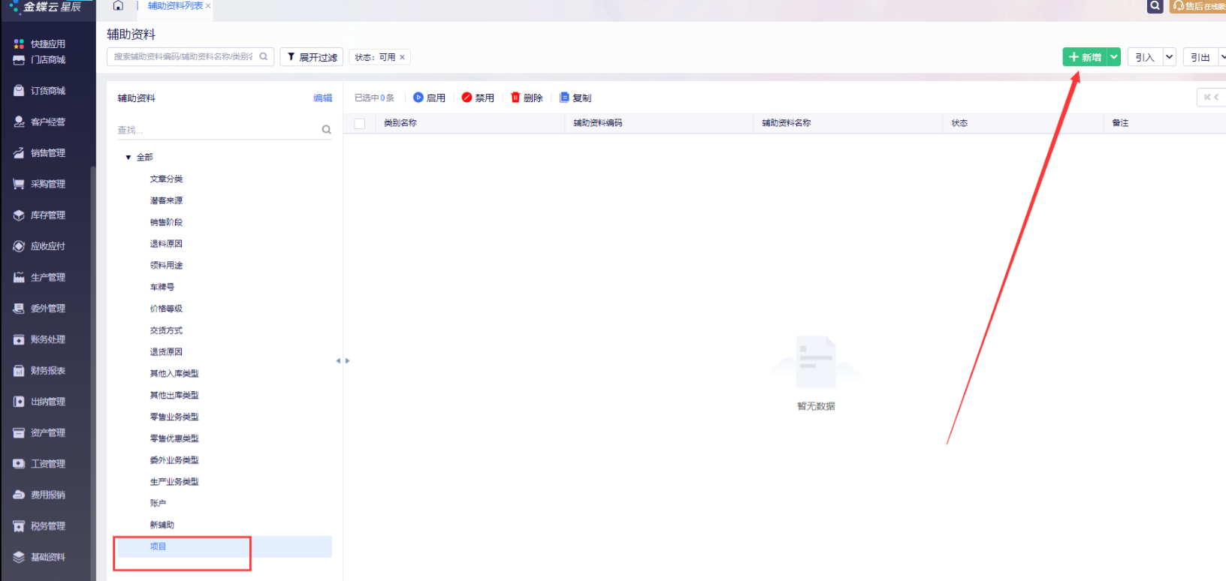Open 费用报销 module
1226x581 pixels.
39,495
